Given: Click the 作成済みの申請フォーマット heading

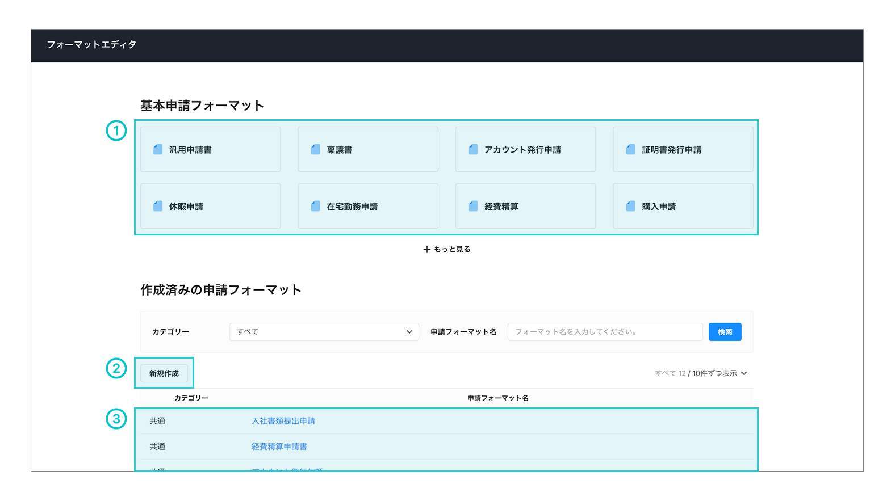Looking at the screenshot, I should click(x=221, y=290).
